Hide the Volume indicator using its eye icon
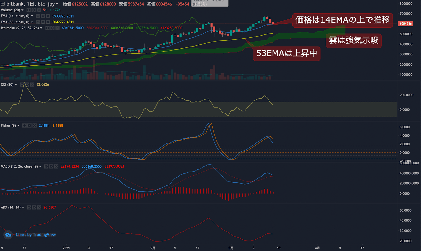The height and width of the screenshot is (251, 421). pyautogui.click(x=28, y=10)
